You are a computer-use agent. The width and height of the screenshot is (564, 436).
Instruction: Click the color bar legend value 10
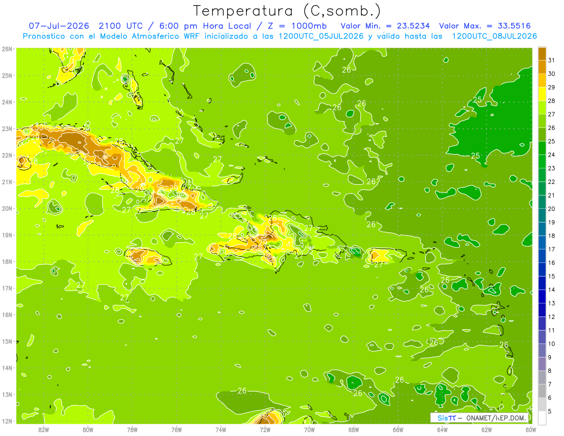coord(551,344)
